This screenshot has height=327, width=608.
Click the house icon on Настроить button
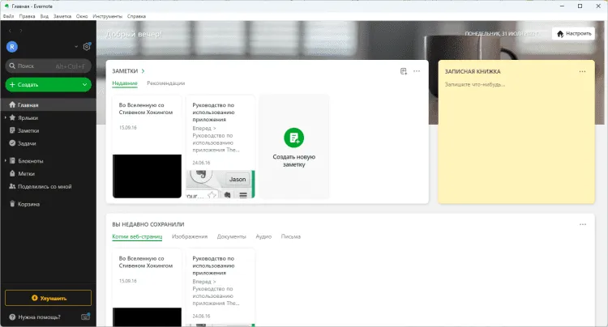point(560,34)
